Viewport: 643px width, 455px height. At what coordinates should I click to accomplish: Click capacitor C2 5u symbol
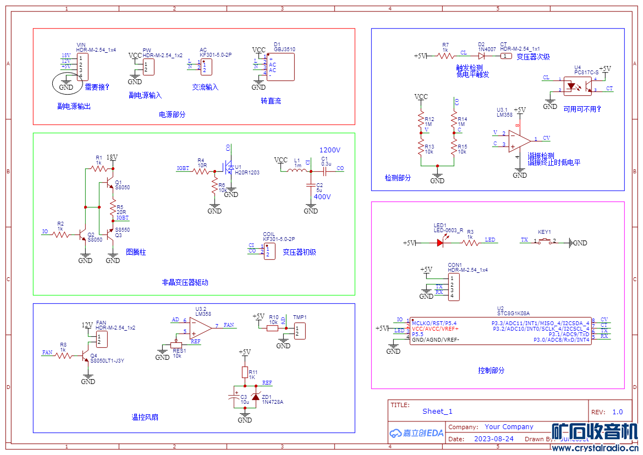point(311,185)
